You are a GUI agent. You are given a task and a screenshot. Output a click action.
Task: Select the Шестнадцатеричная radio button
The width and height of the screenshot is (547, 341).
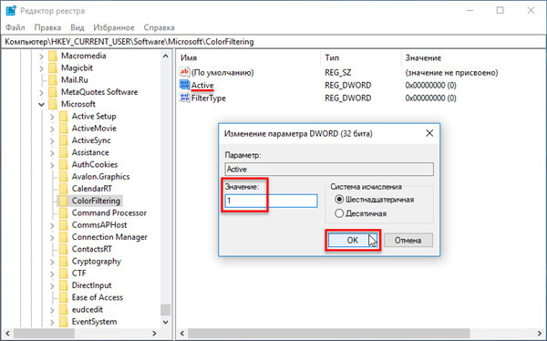(339, 200)
